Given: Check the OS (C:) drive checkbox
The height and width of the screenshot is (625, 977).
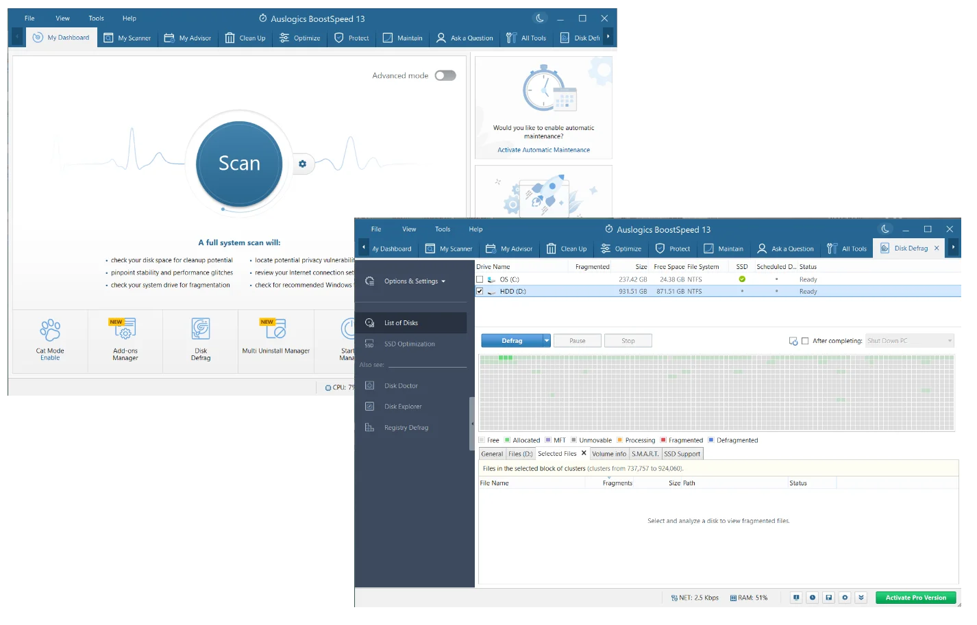Looking at the screenshot, I should tap(480, 279).
